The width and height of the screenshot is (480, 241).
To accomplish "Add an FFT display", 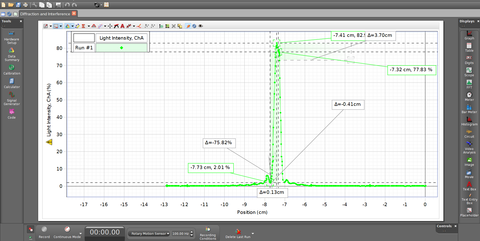I will 469,85.
